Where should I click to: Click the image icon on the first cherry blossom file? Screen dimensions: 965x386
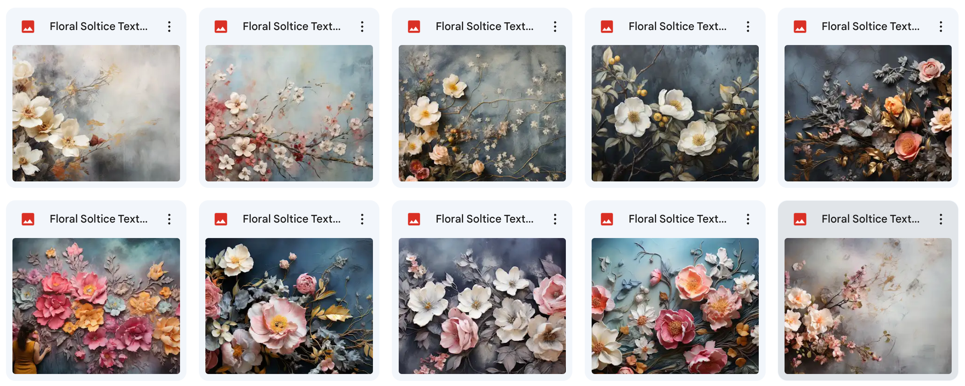[x=220, y=26]
